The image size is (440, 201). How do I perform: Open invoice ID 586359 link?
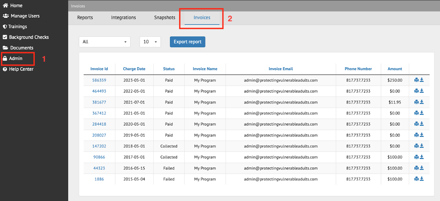pyautogui.click(x=99, y=80)
